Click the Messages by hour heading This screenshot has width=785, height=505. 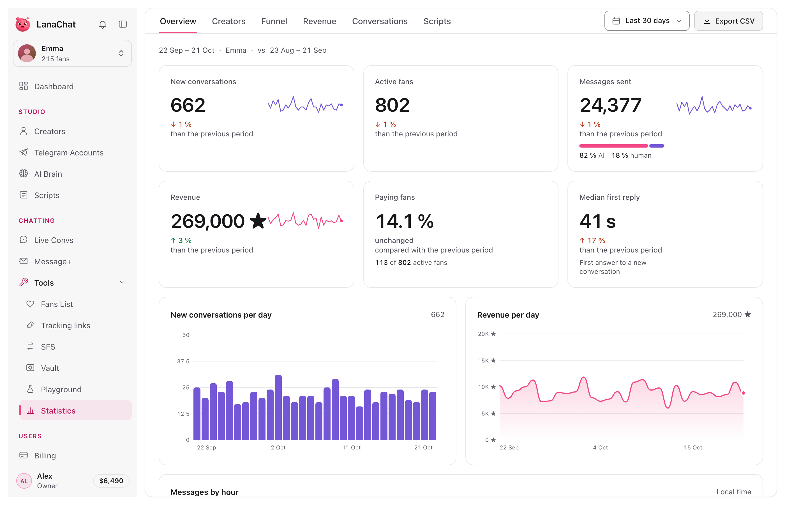coord(204,492)
